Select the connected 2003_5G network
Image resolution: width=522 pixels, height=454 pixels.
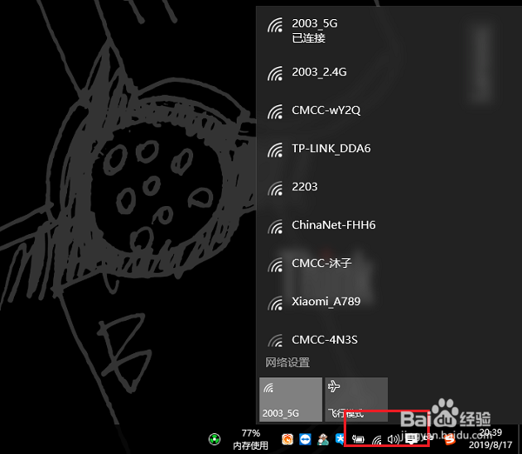(x=389, y=30)
